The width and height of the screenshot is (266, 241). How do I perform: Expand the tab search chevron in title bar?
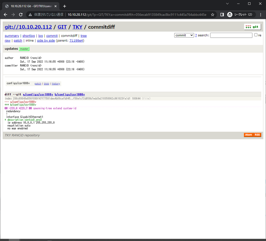click(x=227, y=4)
